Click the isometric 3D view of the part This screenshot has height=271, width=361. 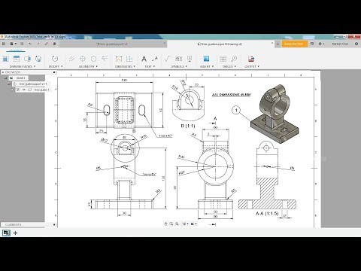point(275,114)
